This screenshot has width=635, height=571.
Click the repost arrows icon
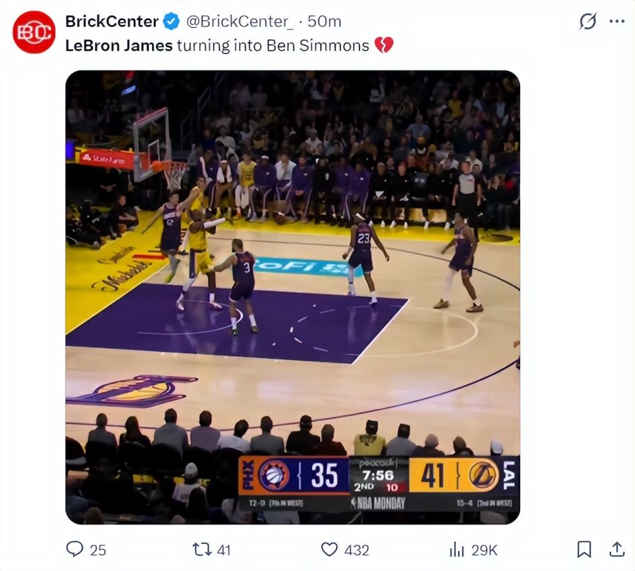[202, 549]
